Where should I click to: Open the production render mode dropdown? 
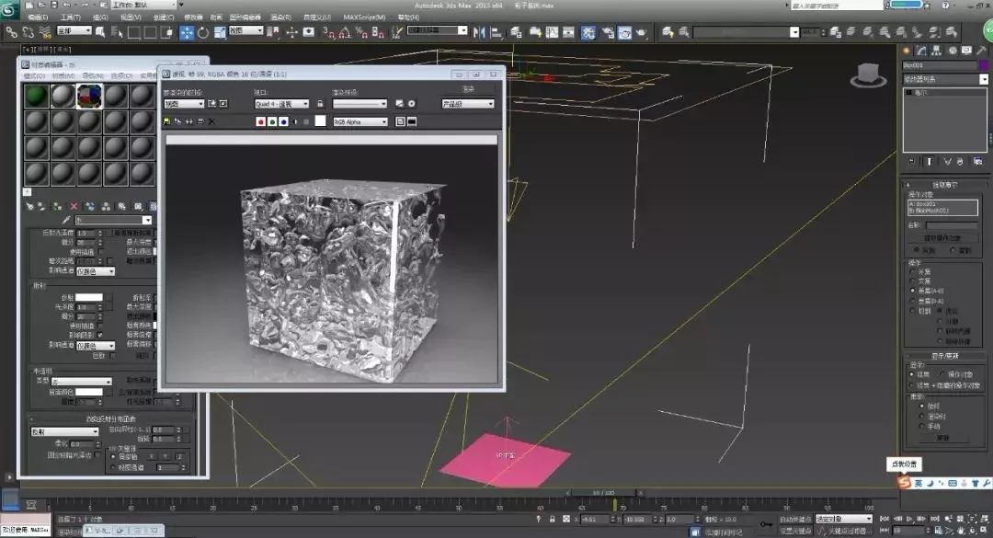click(468, 104)
